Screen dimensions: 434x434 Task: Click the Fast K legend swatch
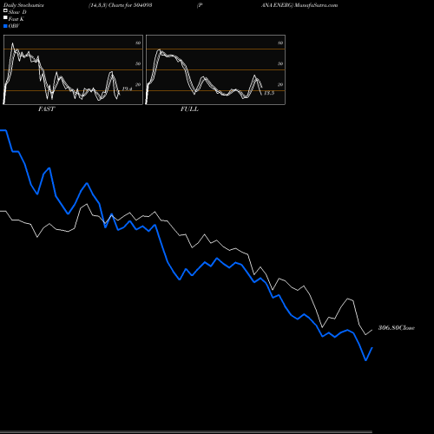(5, 17)
